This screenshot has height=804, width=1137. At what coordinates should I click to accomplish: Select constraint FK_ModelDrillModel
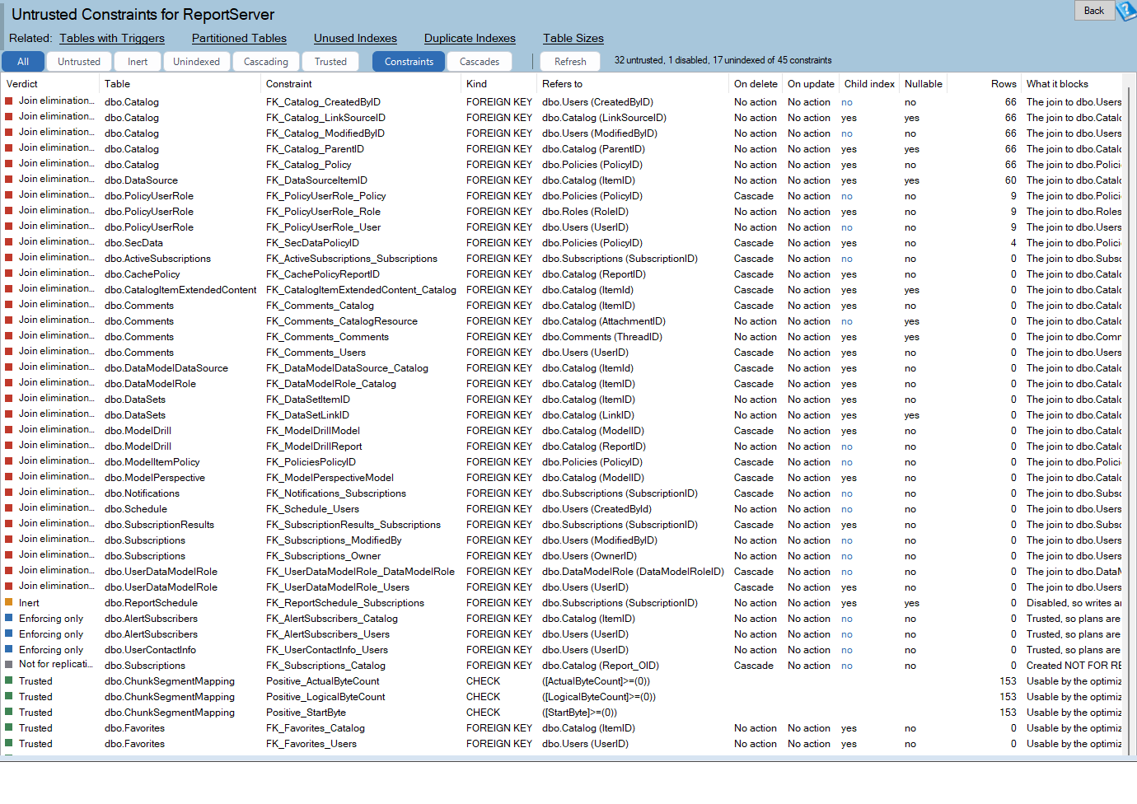[313, 431]
